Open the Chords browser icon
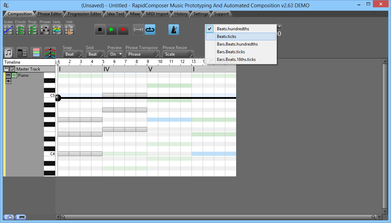Image resolution: width=391 pixels, height=223 pixels. tap(21, 30)
